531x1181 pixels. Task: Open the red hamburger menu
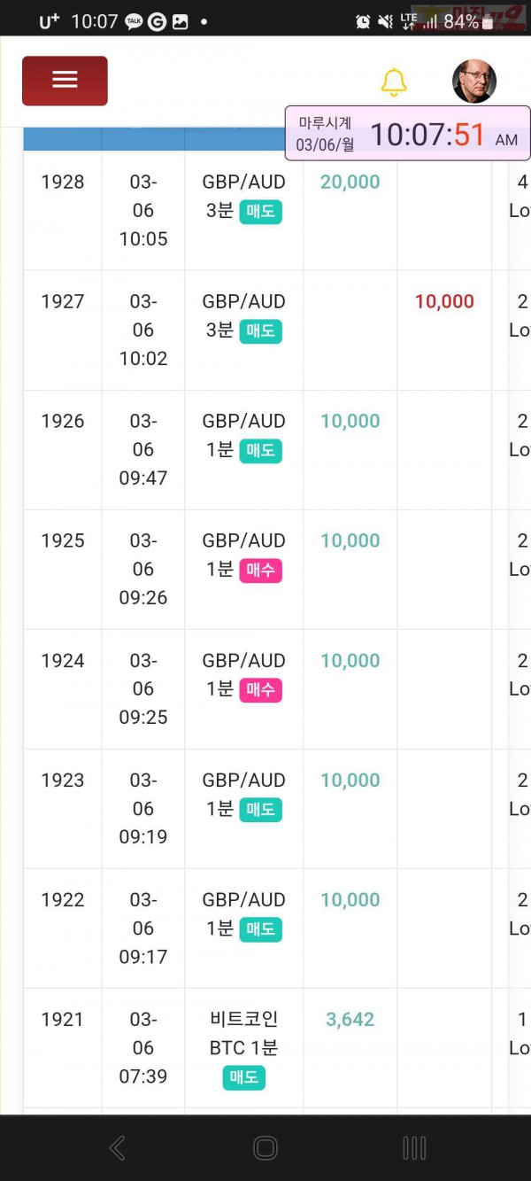[65, 81]
